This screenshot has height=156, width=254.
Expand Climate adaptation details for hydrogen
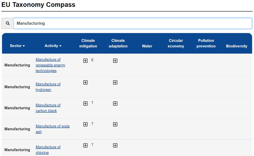tap(115, 83)
